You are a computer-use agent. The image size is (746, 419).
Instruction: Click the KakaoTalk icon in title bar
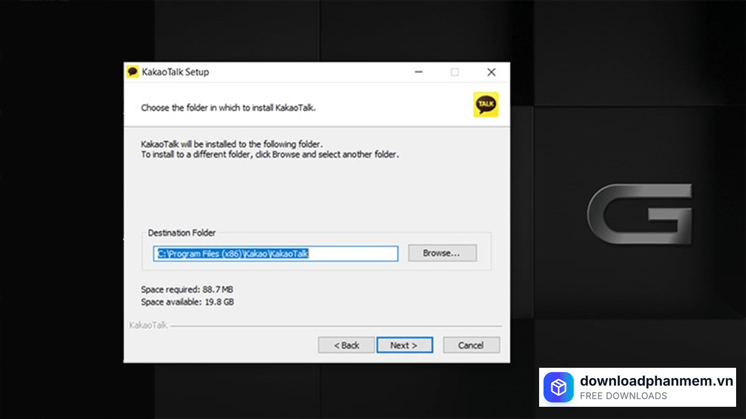click(x=133, y=72)
